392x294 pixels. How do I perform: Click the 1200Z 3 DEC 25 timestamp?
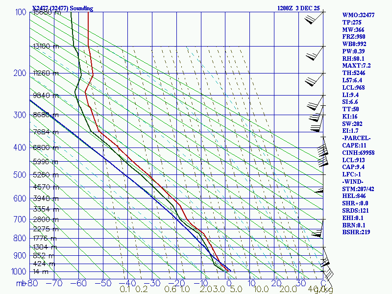[x=298, y=8]
